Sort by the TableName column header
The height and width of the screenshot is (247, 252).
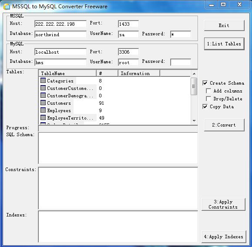[67, 73]
